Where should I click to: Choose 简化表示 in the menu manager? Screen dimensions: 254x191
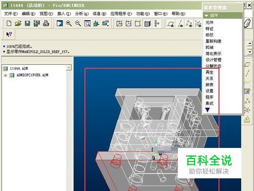(x=213, y=54)
